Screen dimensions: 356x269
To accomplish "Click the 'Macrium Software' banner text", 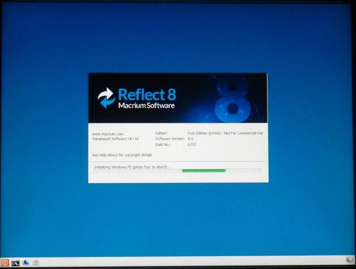I will click(x=146, y=106).
